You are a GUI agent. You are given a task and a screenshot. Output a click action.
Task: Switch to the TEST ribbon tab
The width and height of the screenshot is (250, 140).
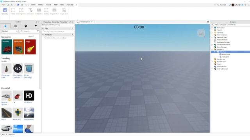[x=56, y=5]
